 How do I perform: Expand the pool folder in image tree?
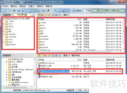4,42
